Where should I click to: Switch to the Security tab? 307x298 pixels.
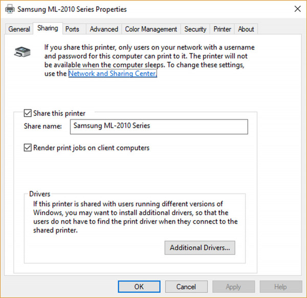195,29
